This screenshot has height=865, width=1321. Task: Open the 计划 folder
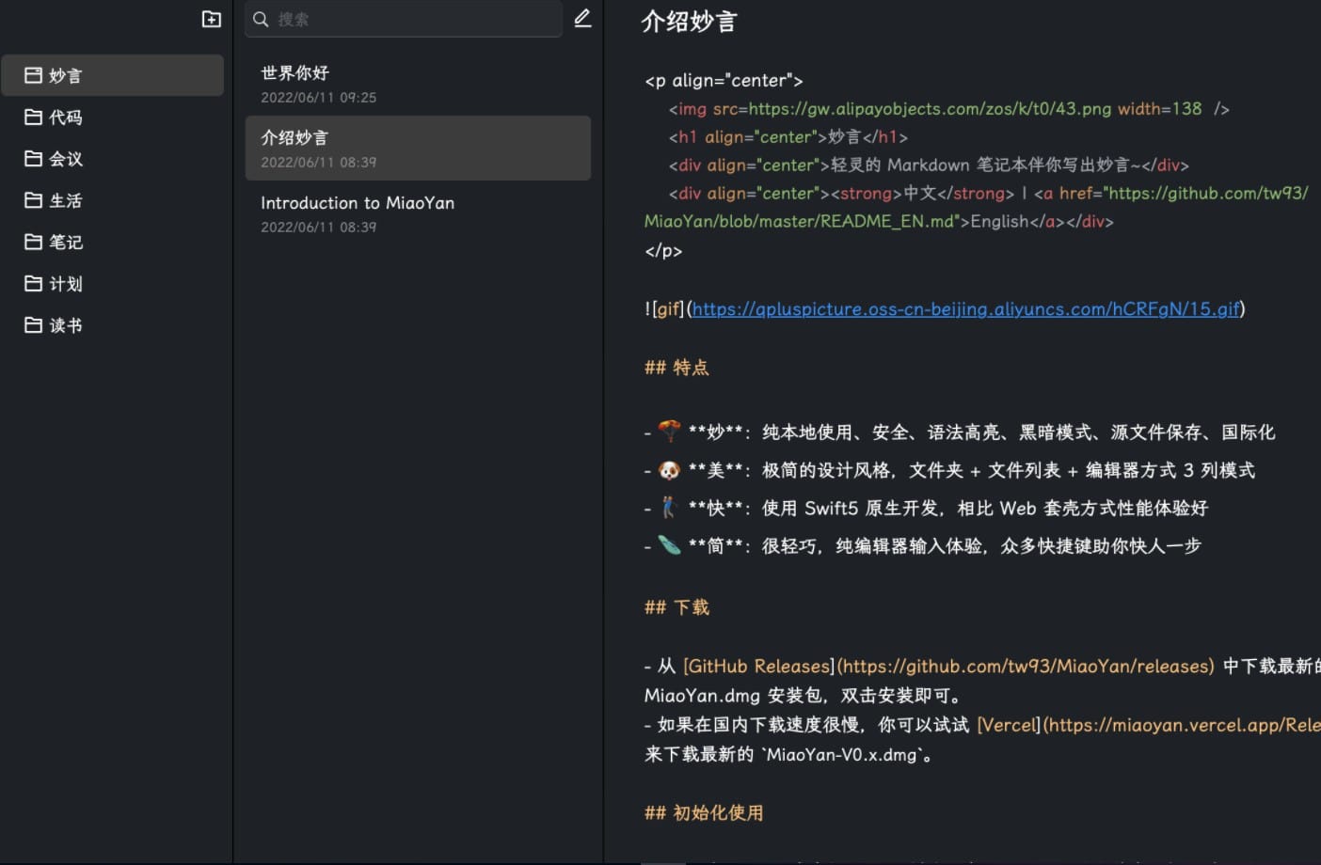point(113,283)
